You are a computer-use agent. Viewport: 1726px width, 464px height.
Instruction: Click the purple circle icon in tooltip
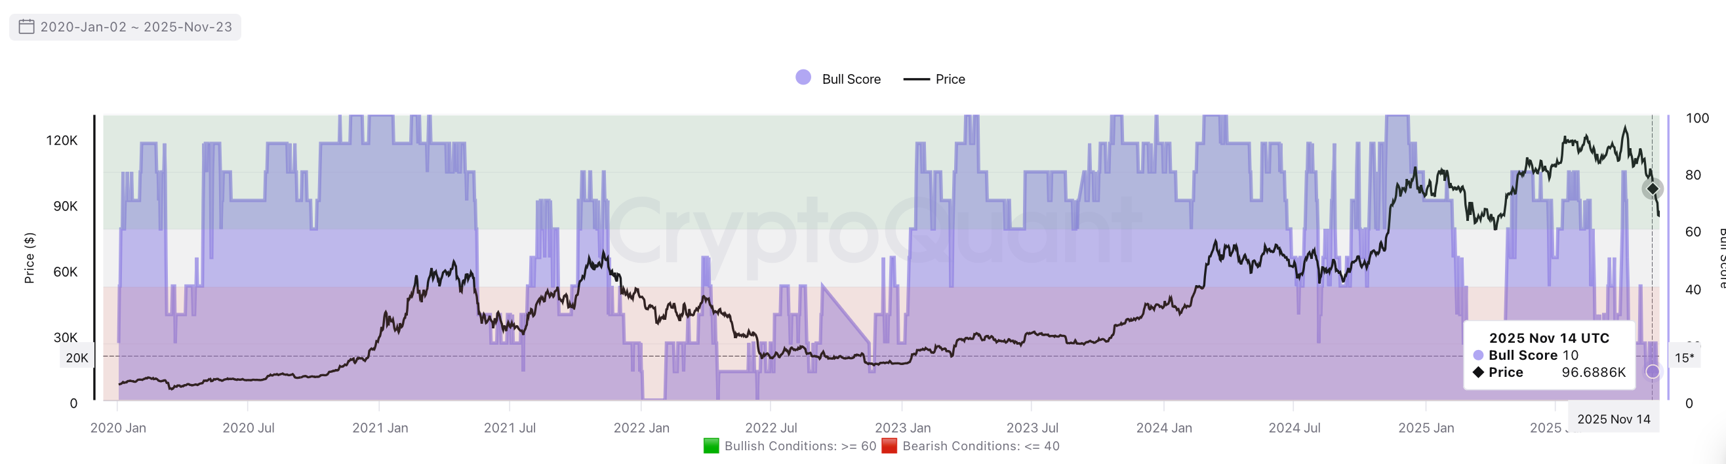[x=1478, y=355]
